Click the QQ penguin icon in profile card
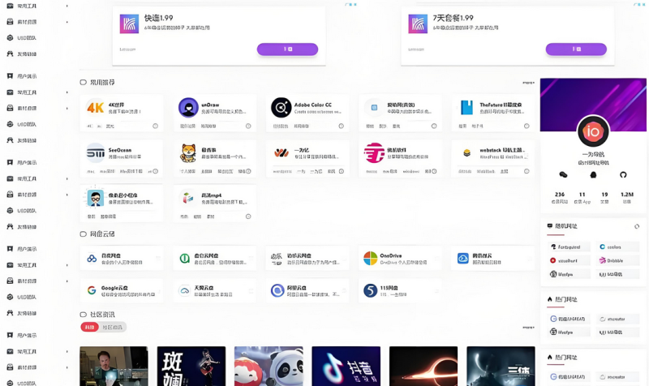The height and width of the screenshot is (386, 649). [x=593, y=174]
